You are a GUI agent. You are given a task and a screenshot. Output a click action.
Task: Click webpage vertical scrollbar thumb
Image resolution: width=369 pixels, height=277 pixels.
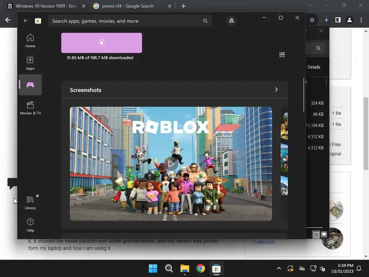(x=366, y=133)
